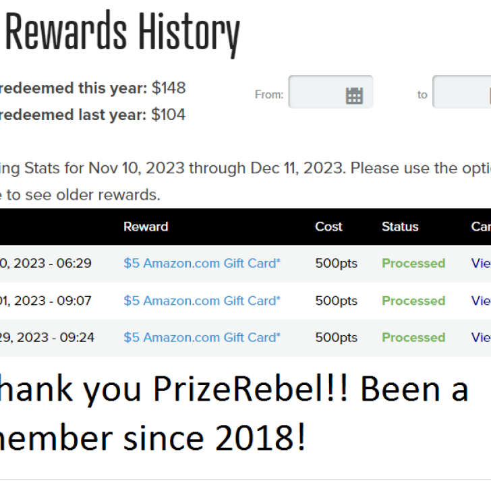The image size is (491, 491).
Task: Click the '29, 2023 - 09:24' date cell
Action: pos(46,337)
